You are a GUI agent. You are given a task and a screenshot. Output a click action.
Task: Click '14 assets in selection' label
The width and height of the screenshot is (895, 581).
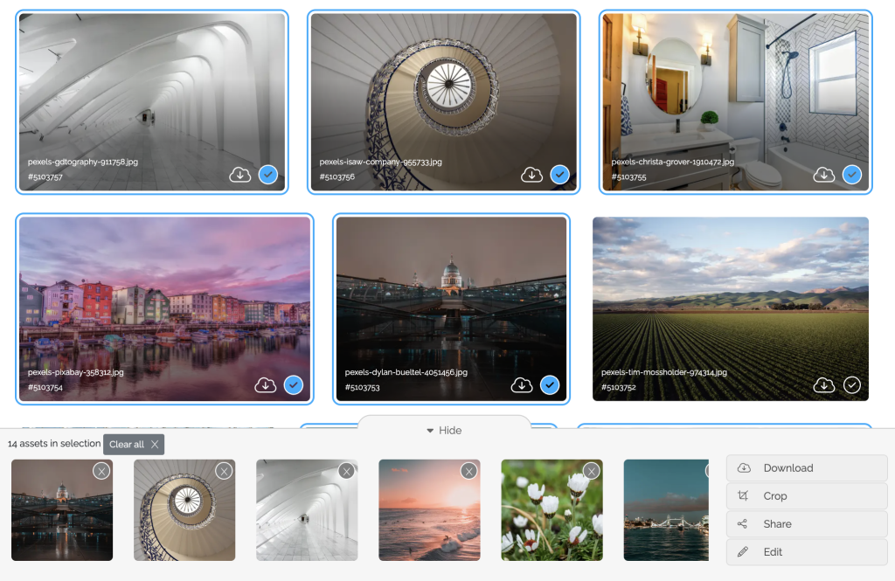pos(53,444)
